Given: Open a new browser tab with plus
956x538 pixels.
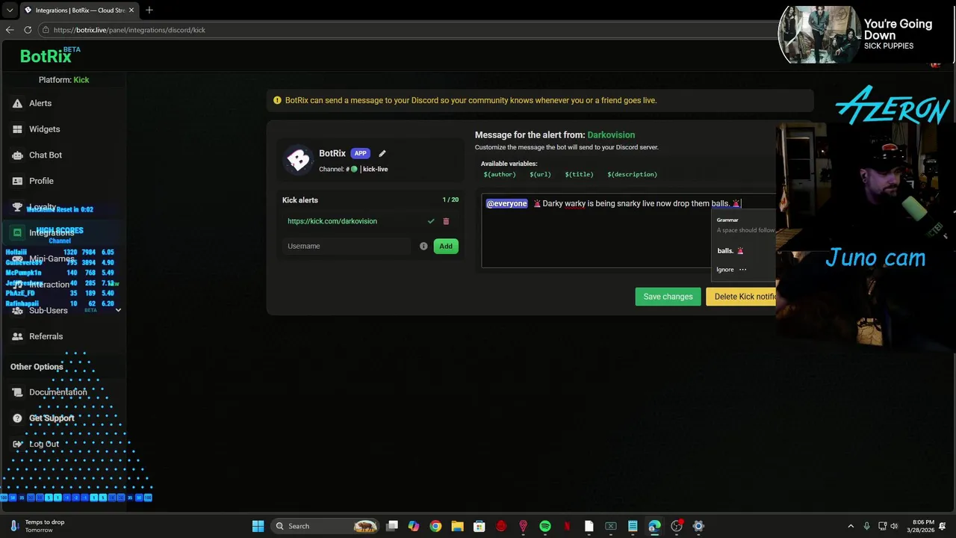Looking at the screenshot, I should 149,10.
